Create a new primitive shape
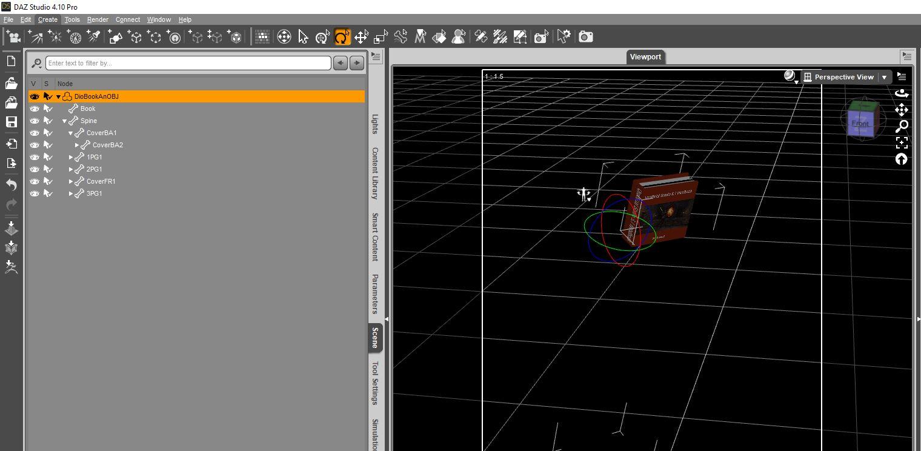Screen dimensions: 921x451 (x=115, y=37)
